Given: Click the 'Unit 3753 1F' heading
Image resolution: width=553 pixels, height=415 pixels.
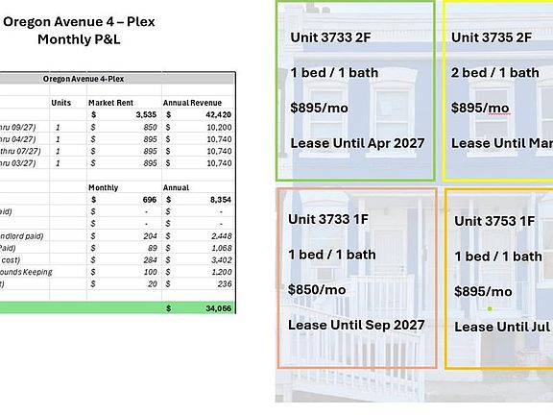Looking at the screenshot, I should click(494, 221).
